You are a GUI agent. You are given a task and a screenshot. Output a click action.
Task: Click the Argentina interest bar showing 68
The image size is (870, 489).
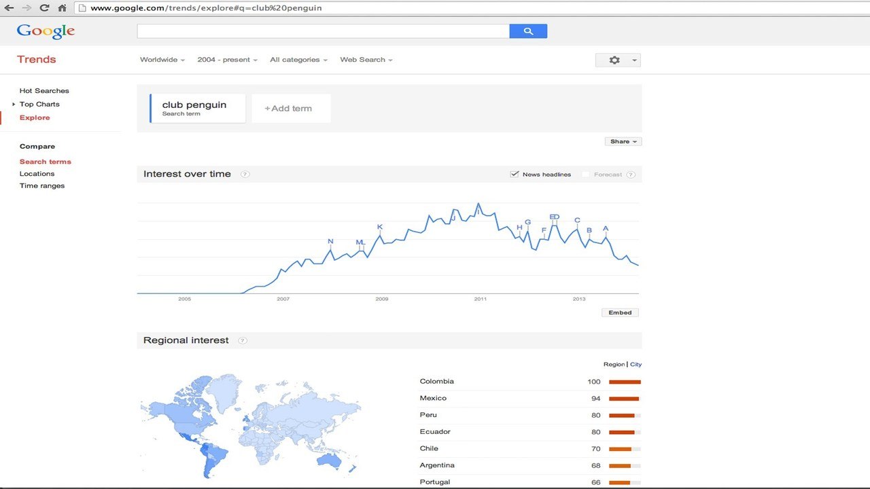(x=625, y=466)
